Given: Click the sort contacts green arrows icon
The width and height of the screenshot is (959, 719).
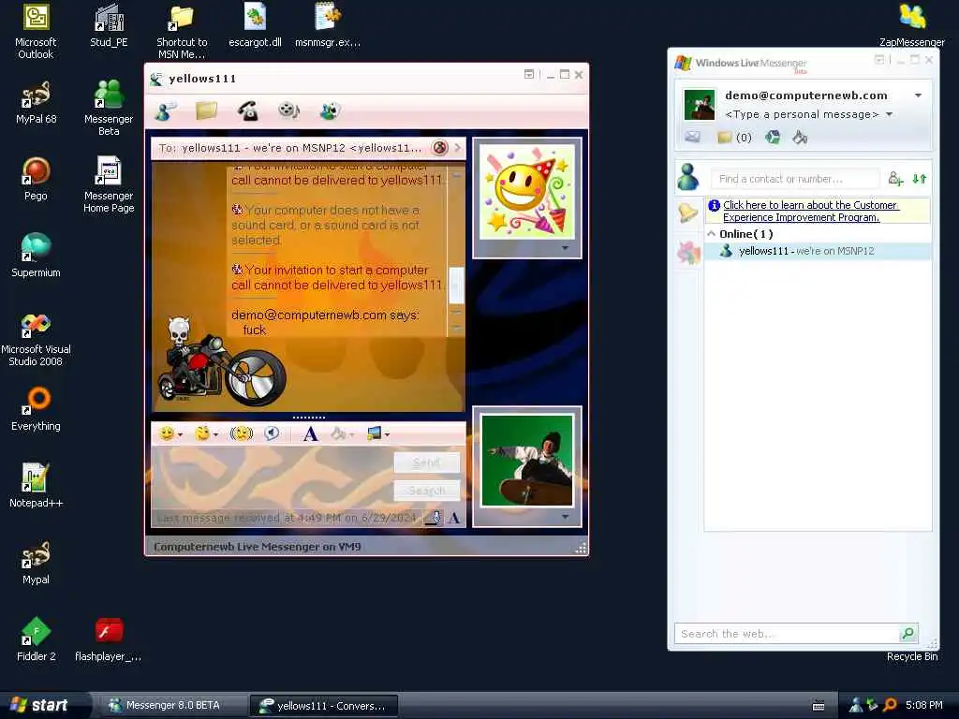Looking at the screenshot, I should click(x=920, y=179).
